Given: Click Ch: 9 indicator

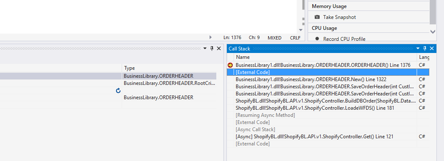Looking at the screenshot, I should [x=254, y=38].
